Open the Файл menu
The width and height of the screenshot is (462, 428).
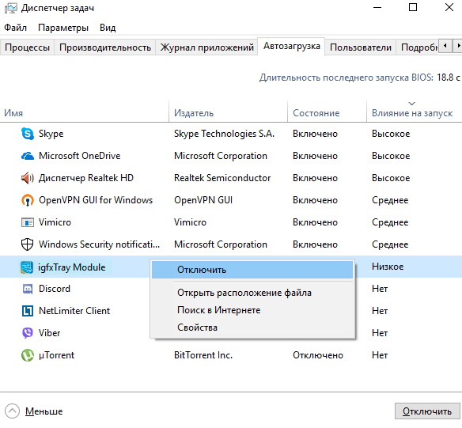[15, 28]
